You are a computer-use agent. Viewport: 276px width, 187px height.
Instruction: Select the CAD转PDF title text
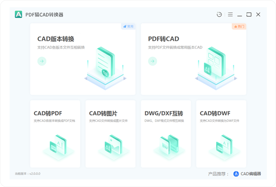[x=48, y=113]
